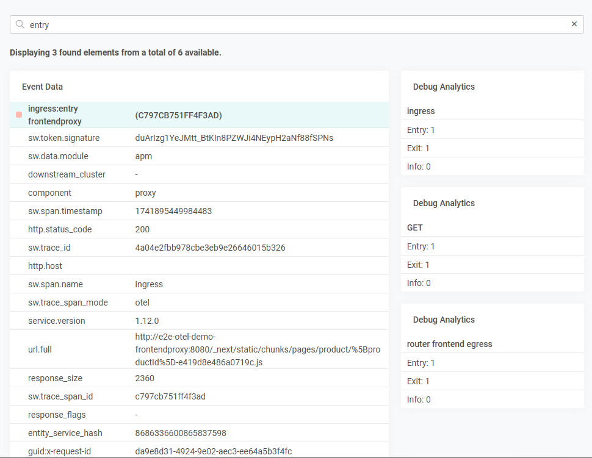Click the Event Data panel title
The width and height of the screenshot is (592, 458).
(42, 87)
